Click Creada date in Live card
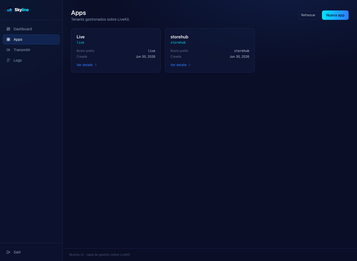Screen dimensions: 357x261 (x=146, y=57)
